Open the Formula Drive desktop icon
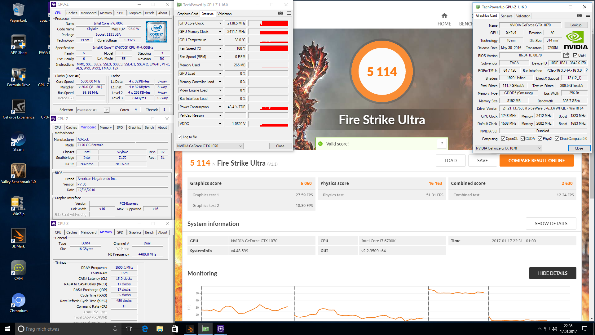Screen dimensions: 595x335 pyautogui.click(x=18, y=77)
